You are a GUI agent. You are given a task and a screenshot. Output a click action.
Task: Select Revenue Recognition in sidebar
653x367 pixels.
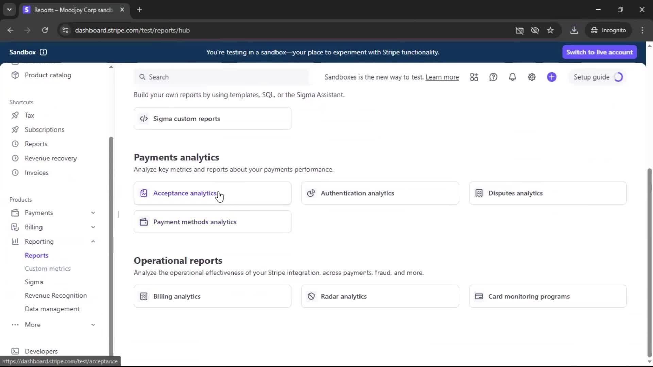pyautogui.click(x=56, y=296)
